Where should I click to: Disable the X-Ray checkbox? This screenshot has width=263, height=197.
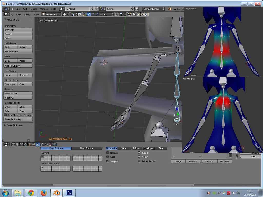pos(139,157)
